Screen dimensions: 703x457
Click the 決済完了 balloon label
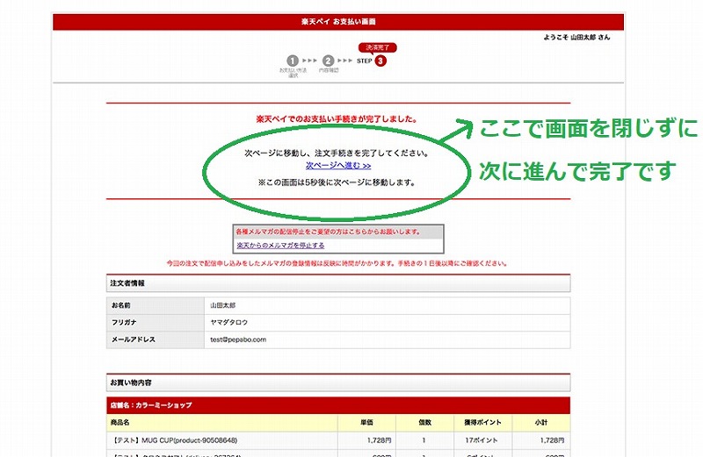(378, 47)
